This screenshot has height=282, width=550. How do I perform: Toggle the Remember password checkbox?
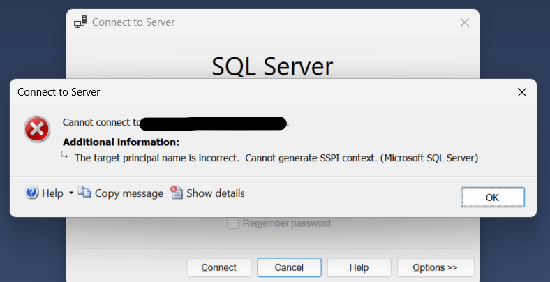233,223
